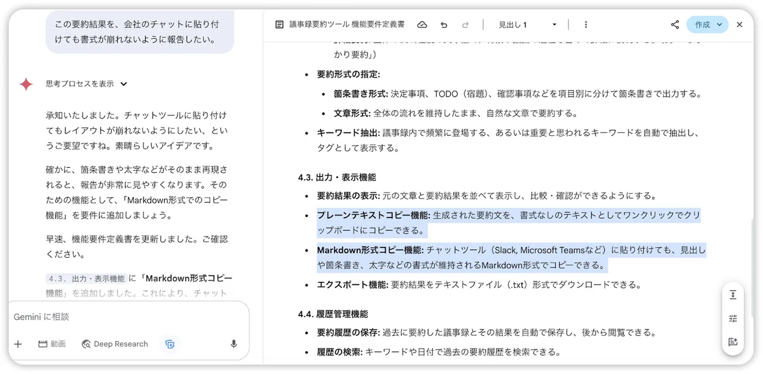Click the adjust length icon
This screenshot has width=763, height=374.
click(733, 295)
